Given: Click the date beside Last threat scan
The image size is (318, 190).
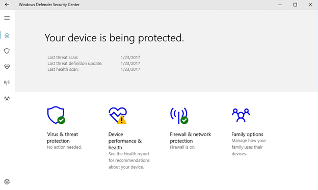Looking at the screenshot, I should point(130,58).
